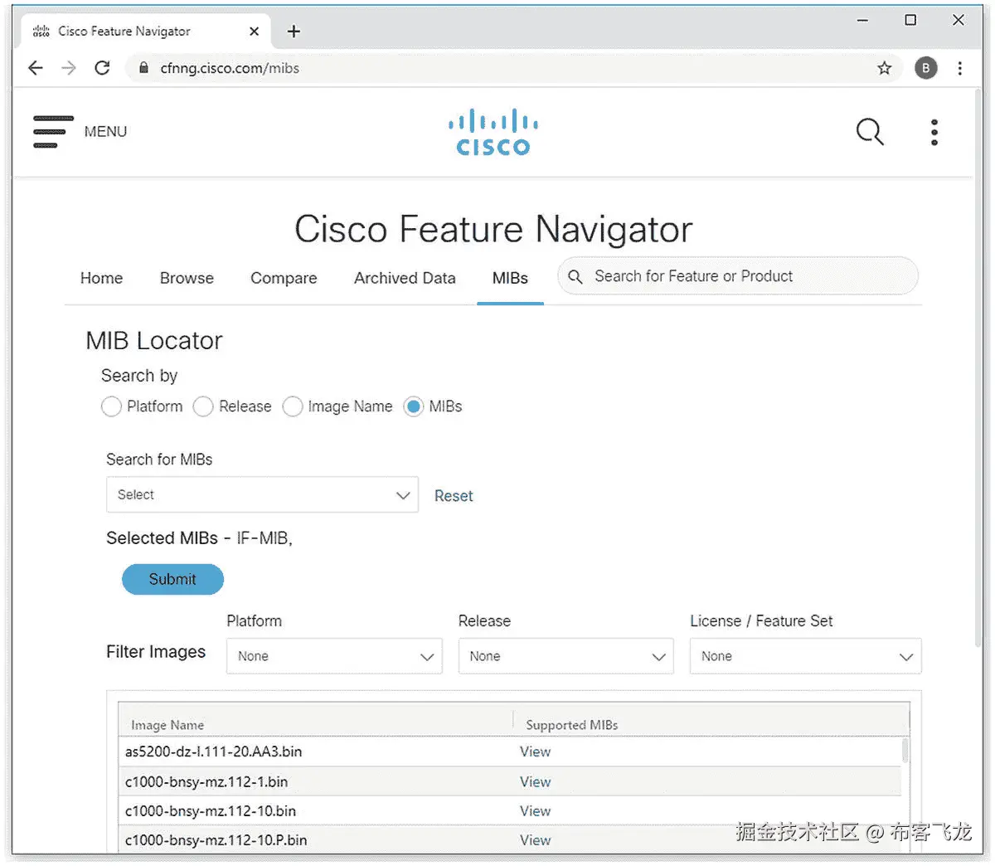Screen dimensions: 995x866
Task: Open the Release filter dropdown
Action: tap(565, 656)
